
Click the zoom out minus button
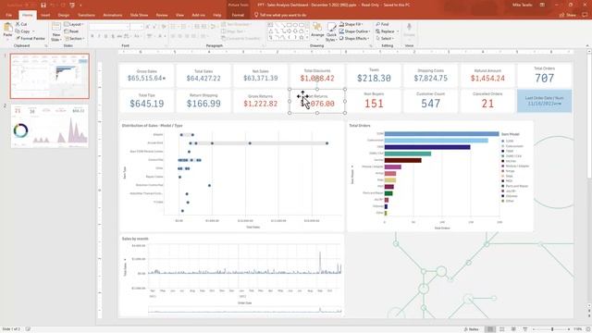(535, 329)
